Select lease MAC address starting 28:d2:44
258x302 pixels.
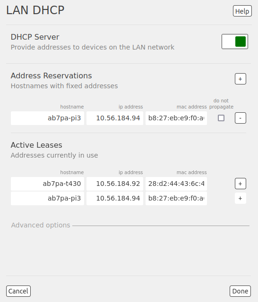[176, 184]
